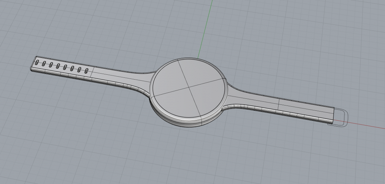Click the wire buckle loop at the strap end
The height and width of the screenshot is (184, 385).
tap(345, 117)
